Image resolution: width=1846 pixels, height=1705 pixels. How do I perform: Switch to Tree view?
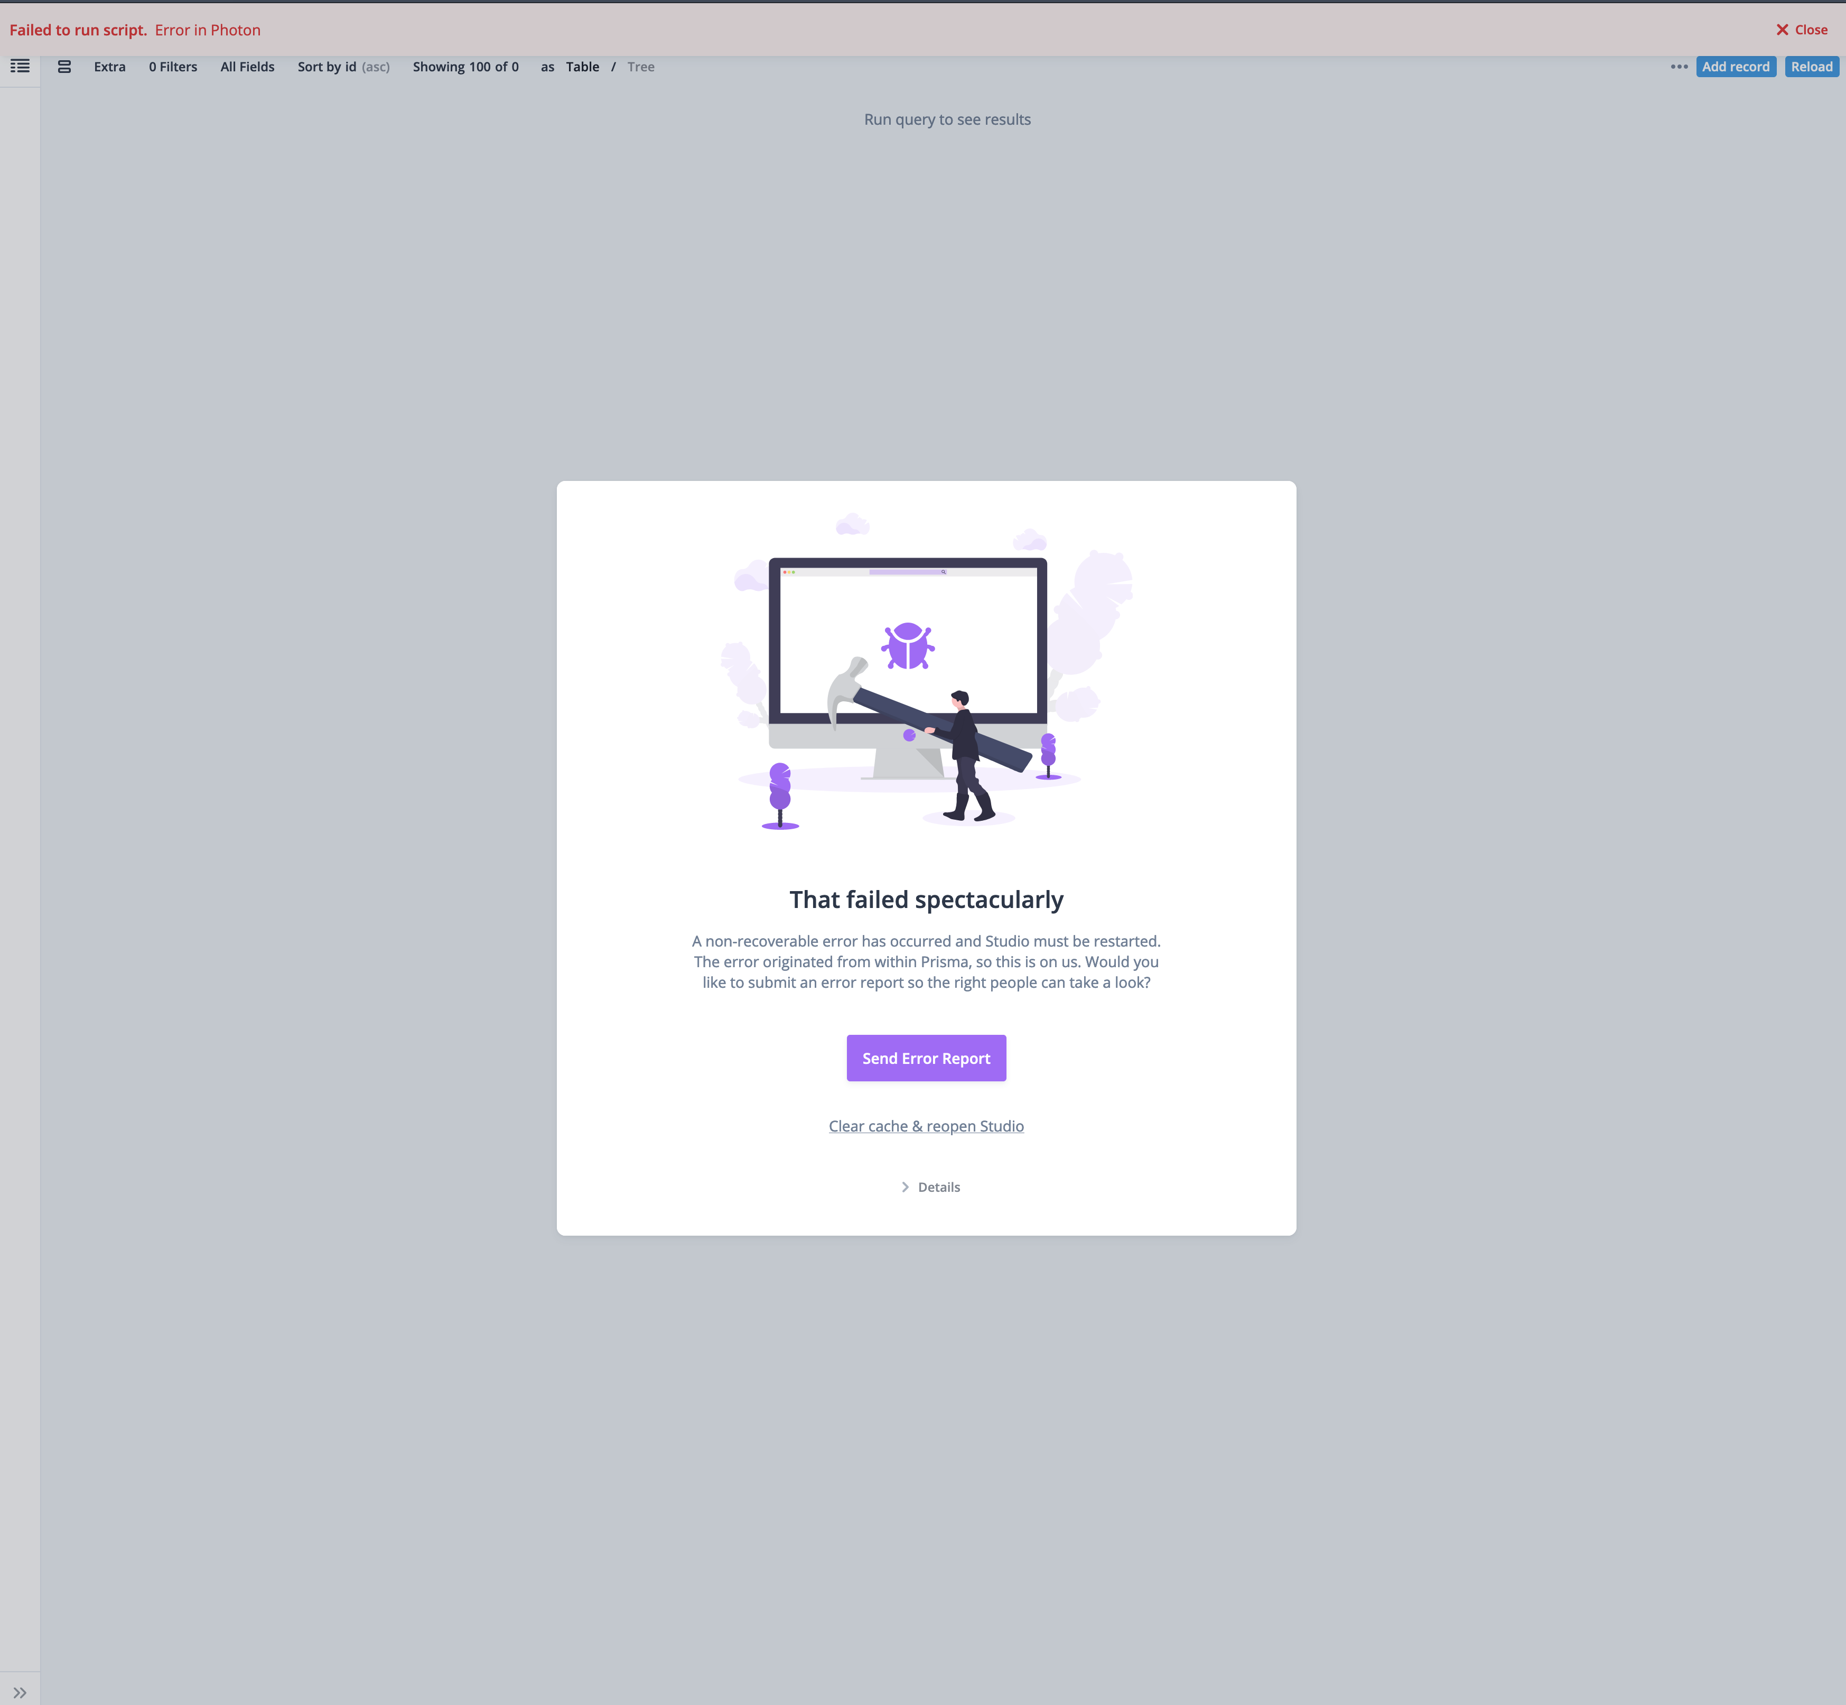point(640,66)
